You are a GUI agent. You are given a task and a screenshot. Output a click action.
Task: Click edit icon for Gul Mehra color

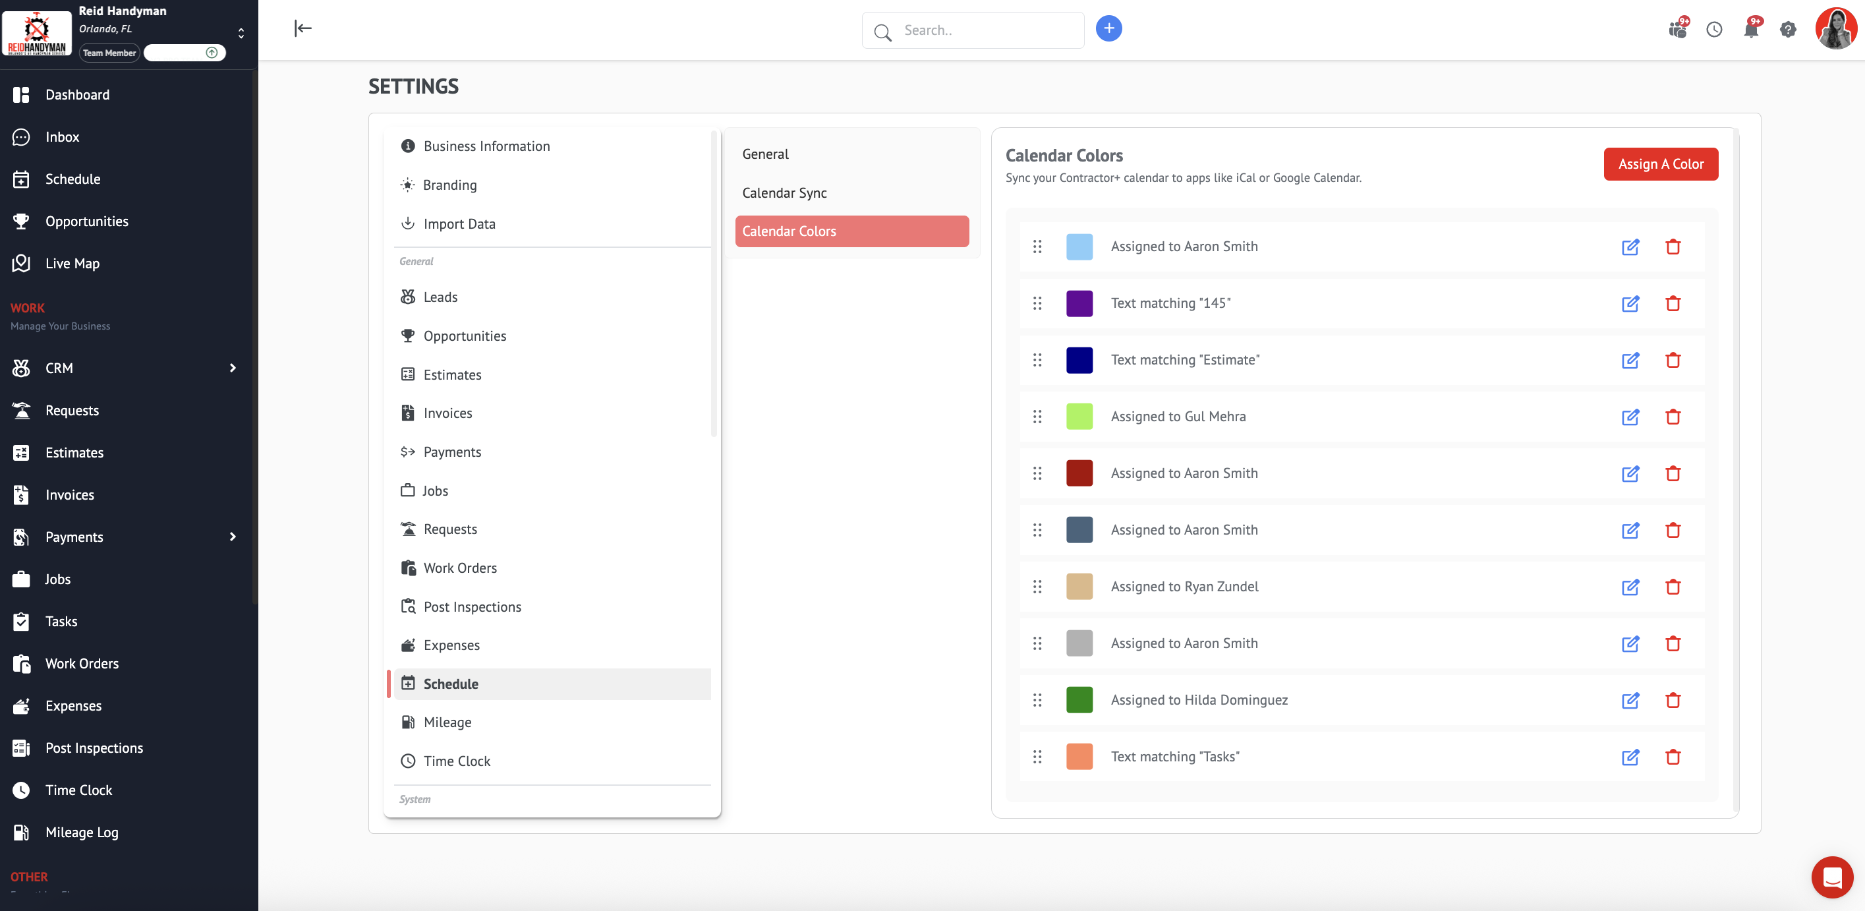[x=1630, y=417]
